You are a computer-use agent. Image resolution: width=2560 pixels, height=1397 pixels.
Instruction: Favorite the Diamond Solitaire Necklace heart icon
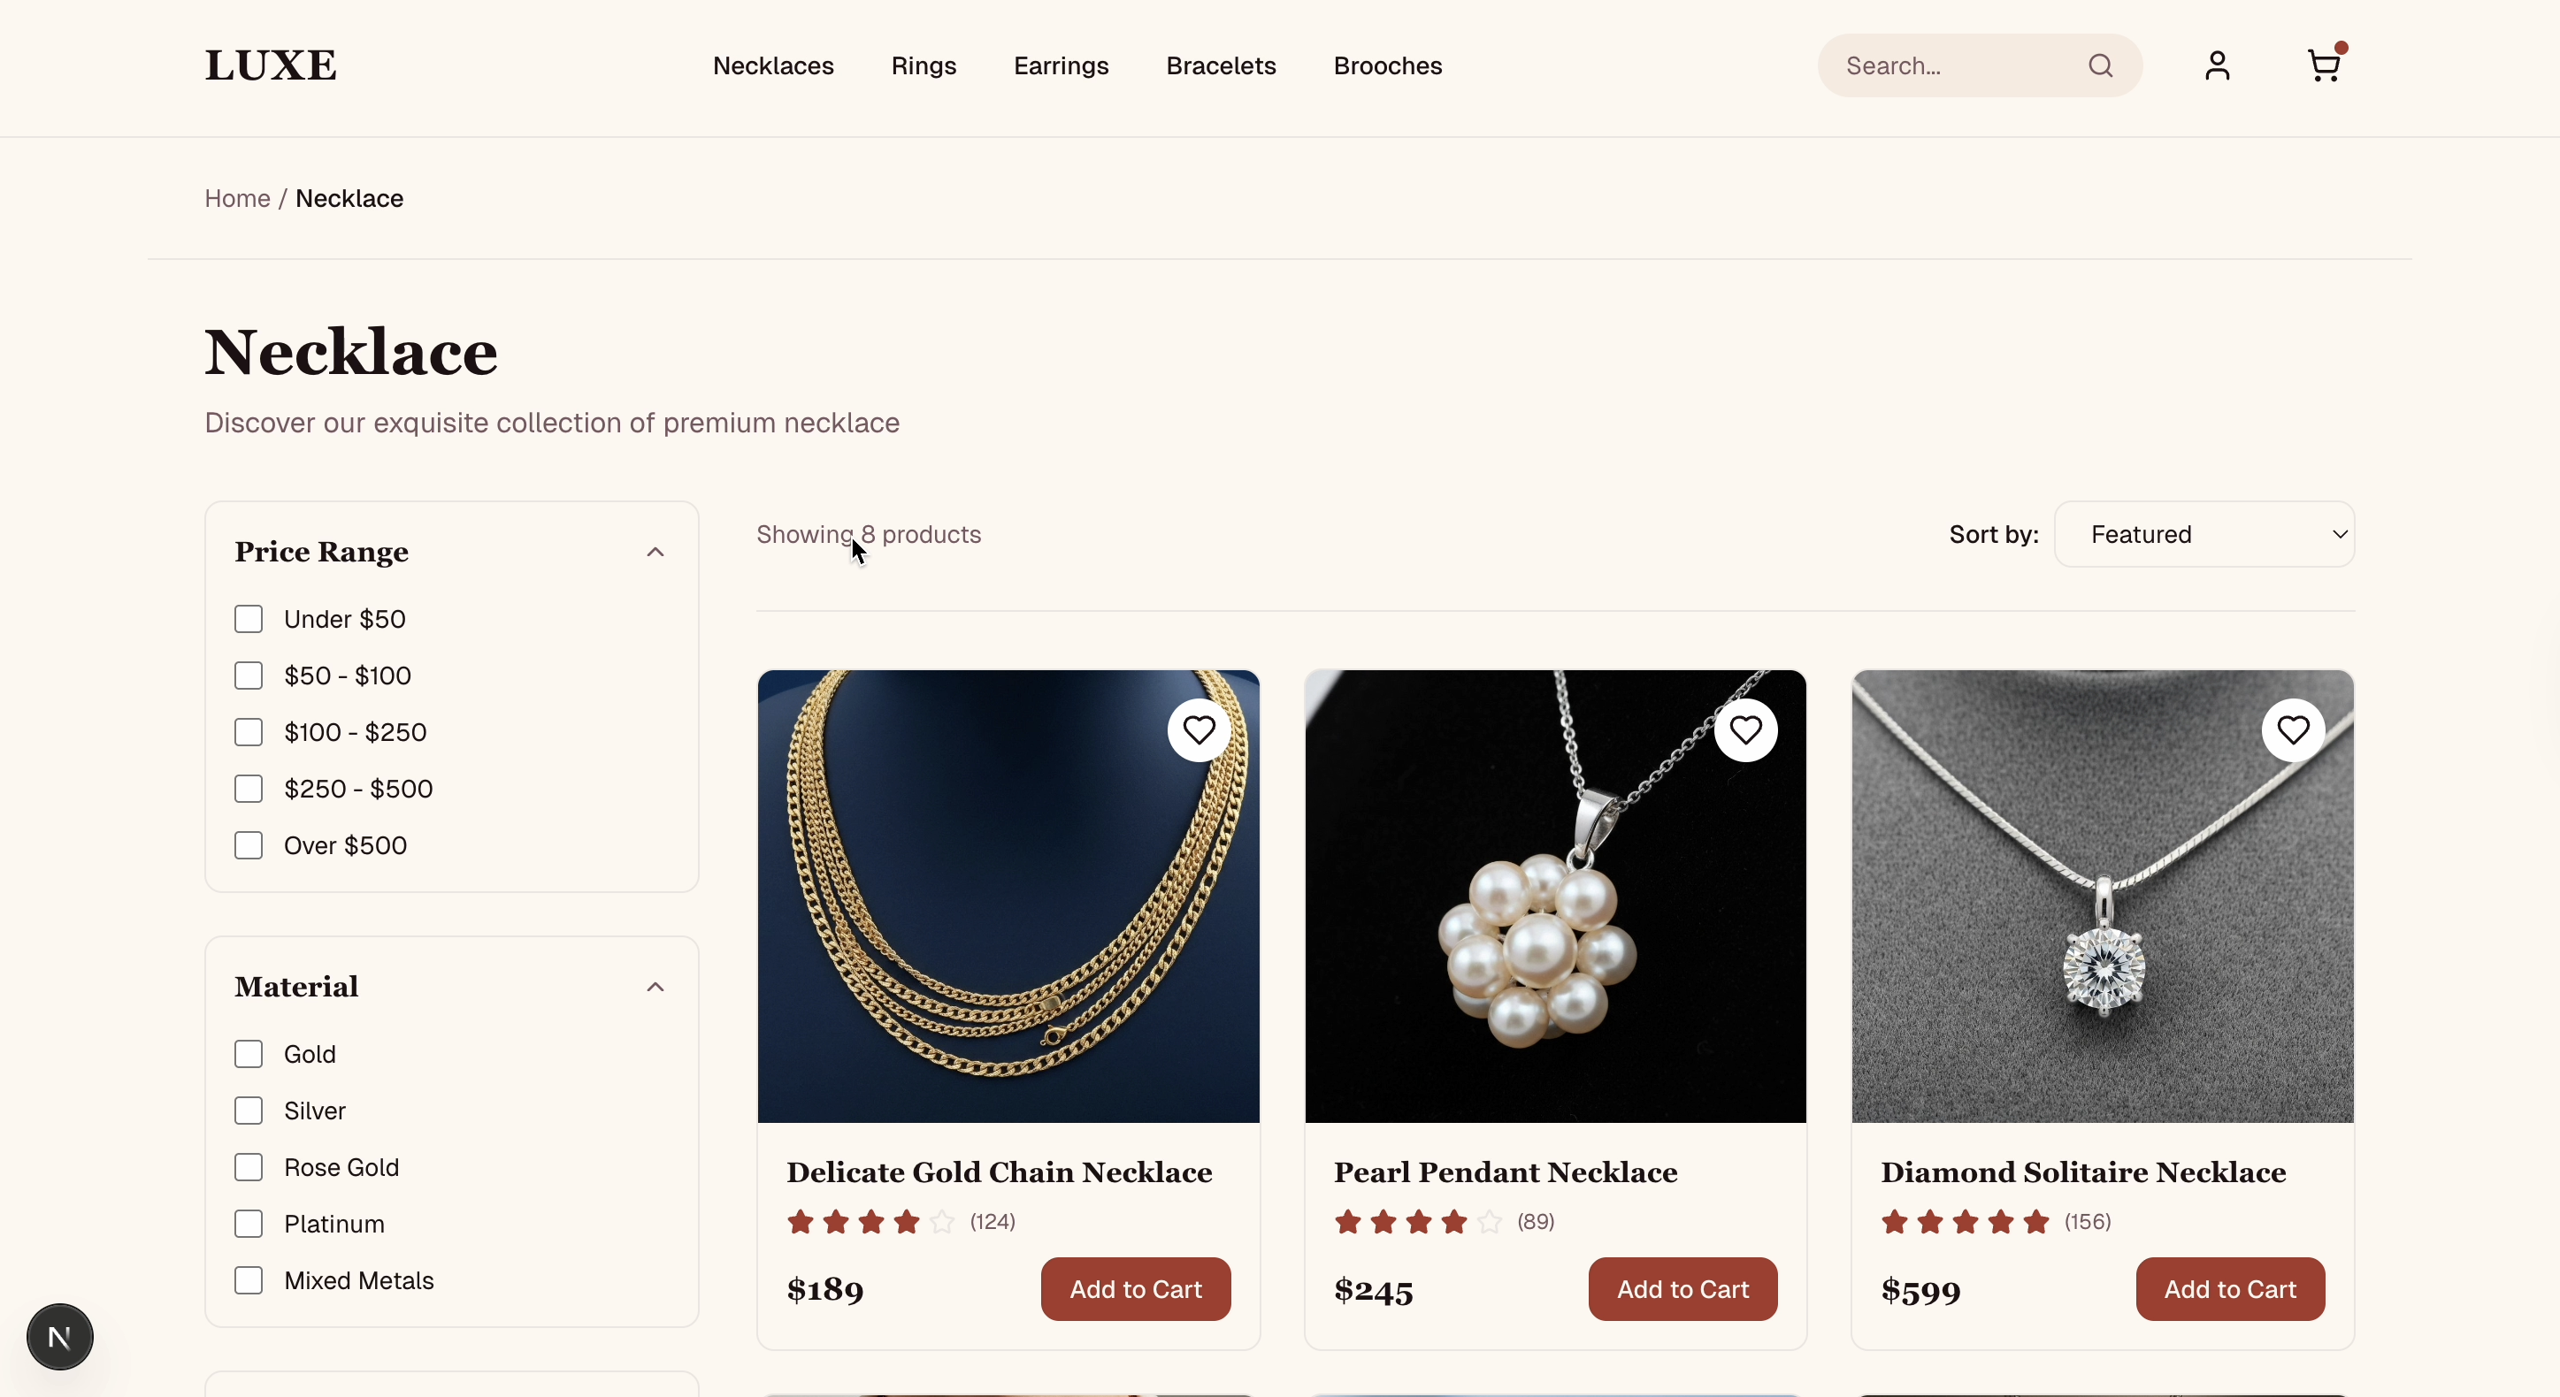click(x=2293, y=729)
